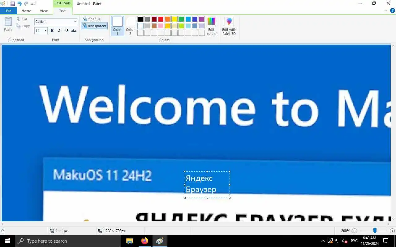Pick the black color swatch
This screenshot has height=247, width=396.
[x=140, y=19]
